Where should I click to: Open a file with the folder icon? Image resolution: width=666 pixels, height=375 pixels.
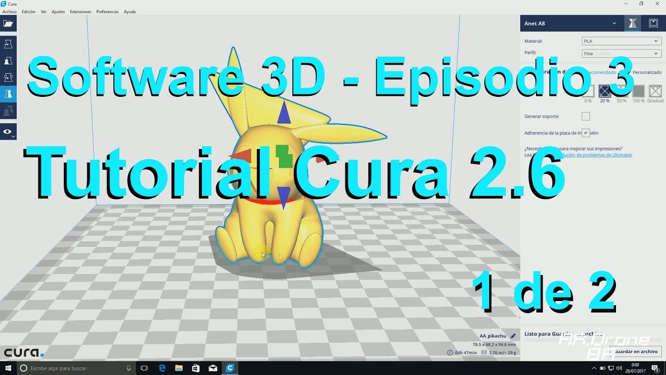point(8,23)
